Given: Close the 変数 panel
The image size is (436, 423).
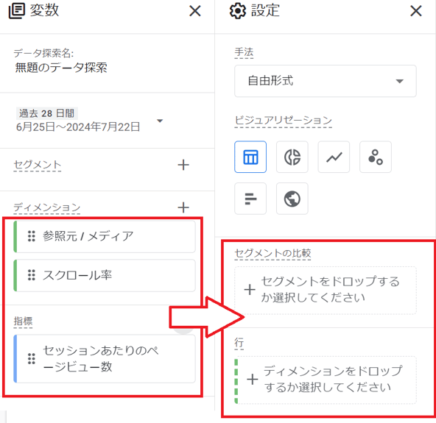Looking at the screenshot, I should (195, 11).
